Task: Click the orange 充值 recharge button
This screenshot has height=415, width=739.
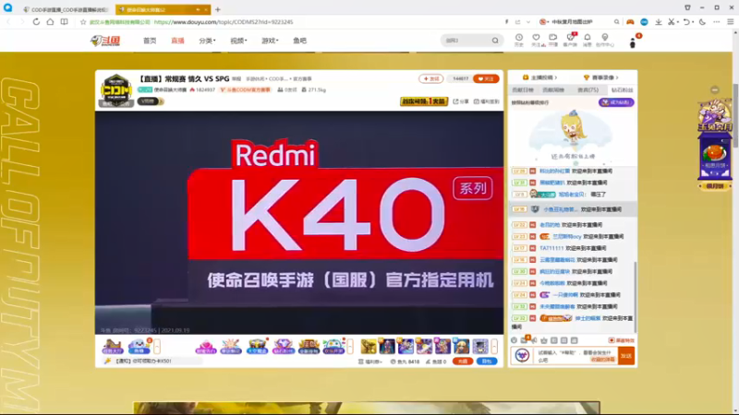Action: pos(463,362)
